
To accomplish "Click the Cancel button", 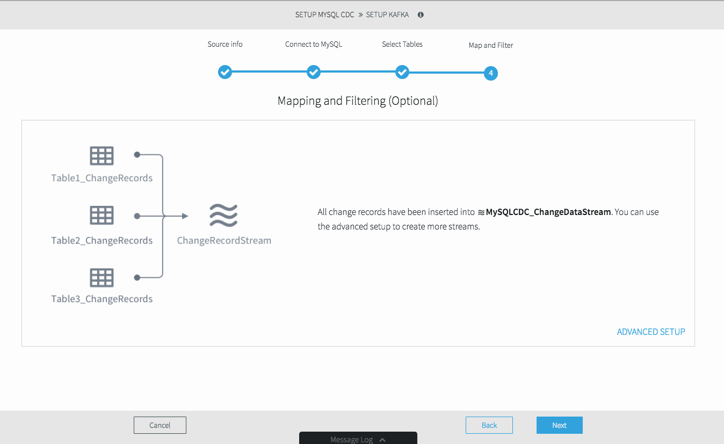I will (160, 425).
